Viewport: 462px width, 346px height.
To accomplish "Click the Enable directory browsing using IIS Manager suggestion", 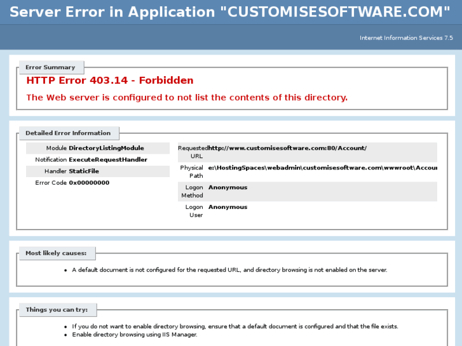I will click(x=135, y=335).
